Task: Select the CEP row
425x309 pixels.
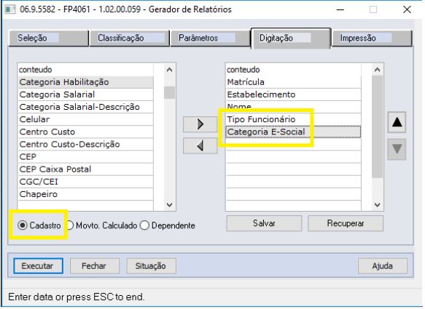Action: [85, 157]
